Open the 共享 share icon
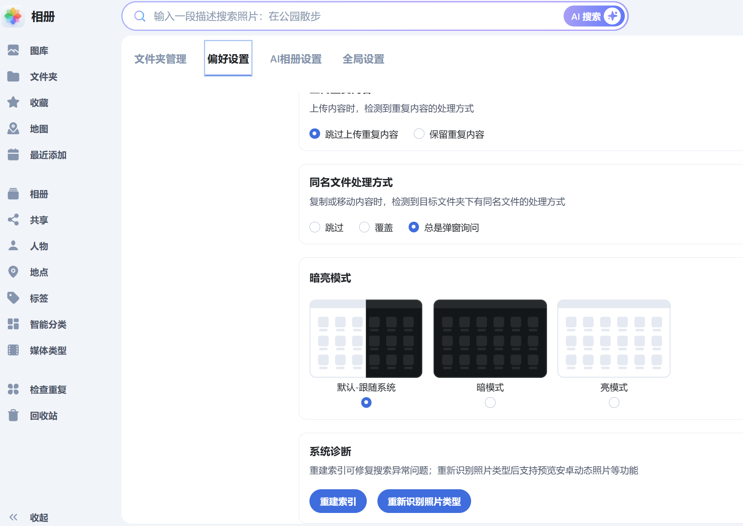 pyautogui.click(x=13, y=220)
